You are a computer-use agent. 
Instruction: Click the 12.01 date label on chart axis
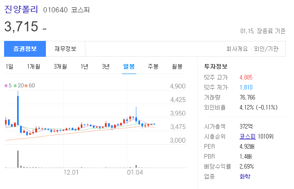coord(71,172)
